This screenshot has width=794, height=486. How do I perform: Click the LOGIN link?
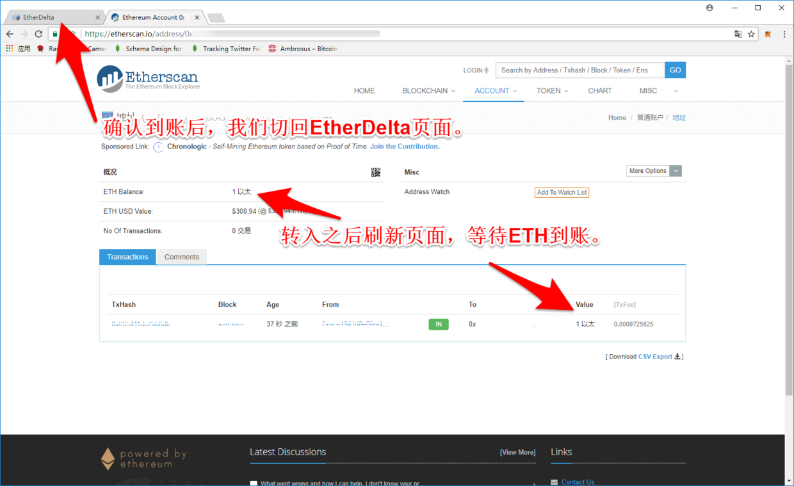(476, 70)
